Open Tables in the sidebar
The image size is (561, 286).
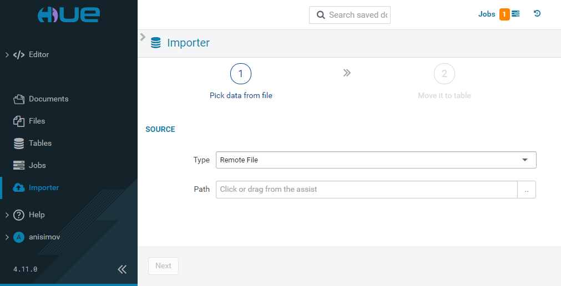[x=40, y=144]
